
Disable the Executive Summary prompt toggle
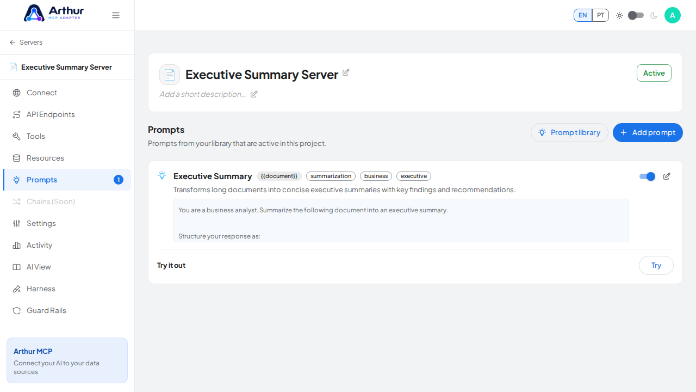tap(647, 176)
